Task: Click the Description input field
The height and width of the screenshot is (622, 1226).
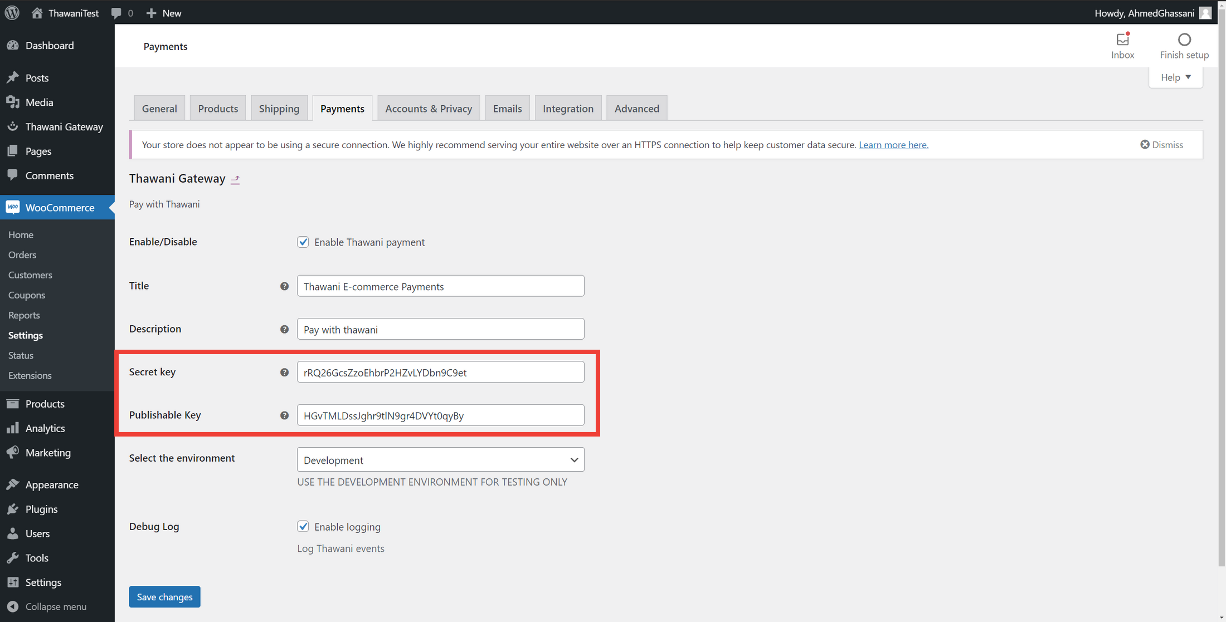Action: (441, 329)
